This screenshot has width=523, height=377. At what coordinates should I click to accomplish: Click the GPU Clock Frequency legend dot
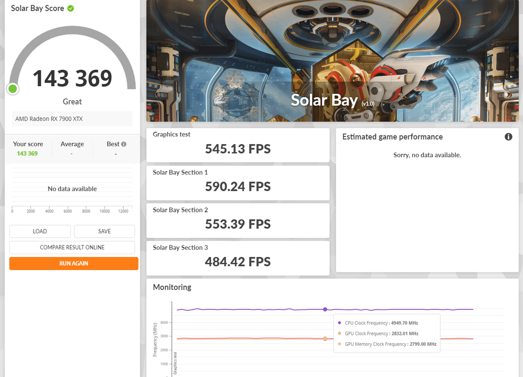point(339,333)
